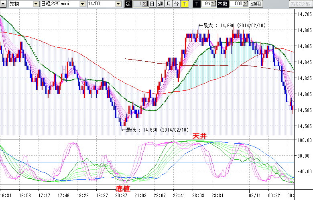The width and height of the screenshot is (313, 200).
Task: Select the minute (分) timeframe button
Action: (x=176, y=4)
